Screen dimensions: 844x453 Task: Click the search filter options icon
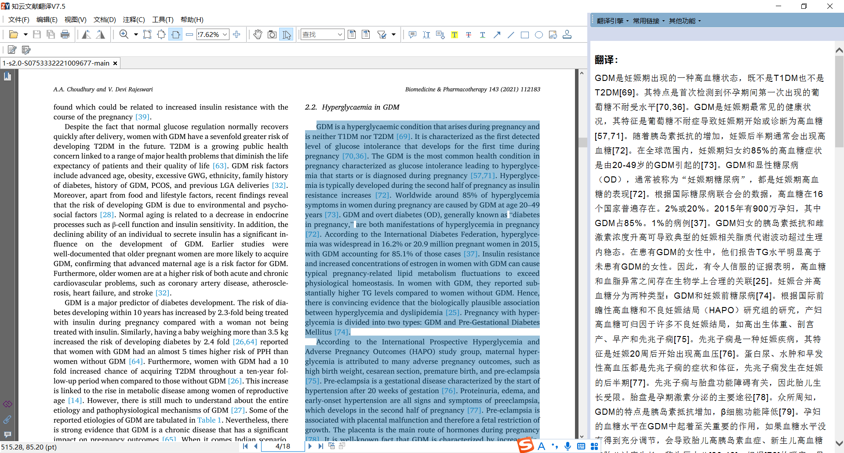click(382, 34)
